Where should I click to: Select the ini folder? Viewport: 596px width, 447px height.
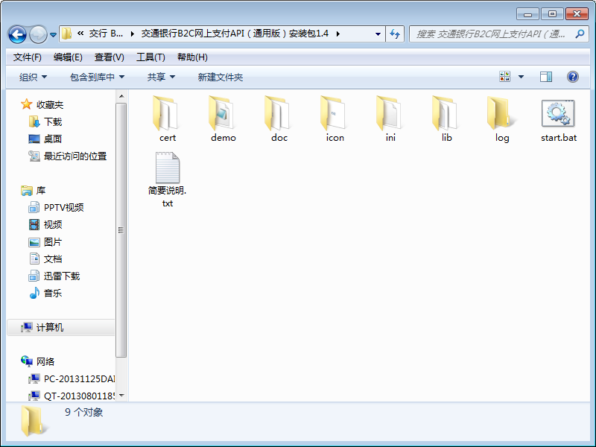390,119
